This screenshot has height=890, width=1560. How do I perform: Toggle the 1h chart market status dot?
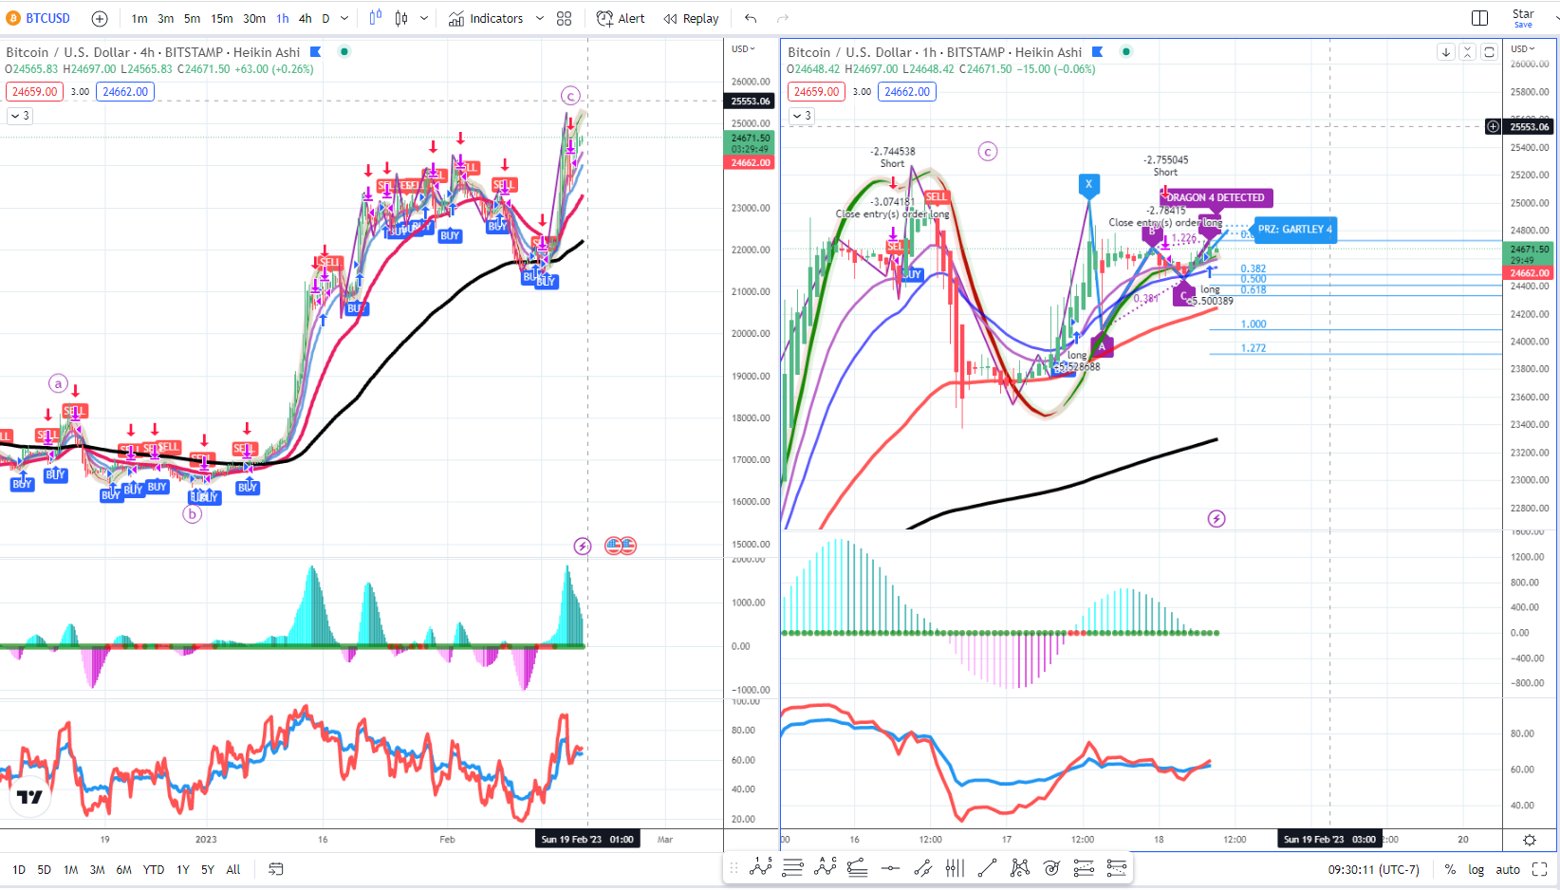[1126, 51]
